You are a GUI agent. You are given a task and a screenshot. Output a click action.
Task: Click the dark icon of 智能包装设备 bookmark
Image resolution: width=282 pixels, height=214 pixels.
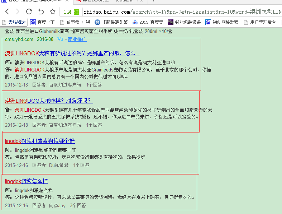pos(170,22)
